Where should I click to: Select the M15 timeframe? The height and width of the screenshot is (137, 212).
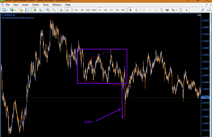tap(88, 10)
